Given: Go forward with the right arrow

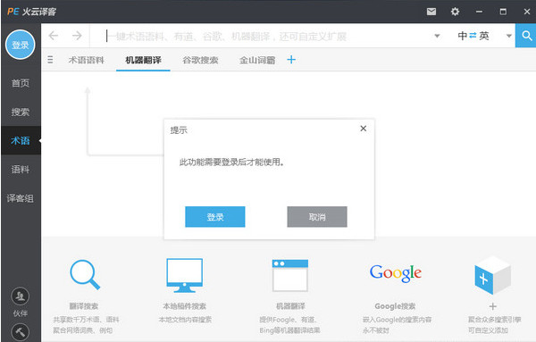Looking at the screenshot, I should pos(77,36).
